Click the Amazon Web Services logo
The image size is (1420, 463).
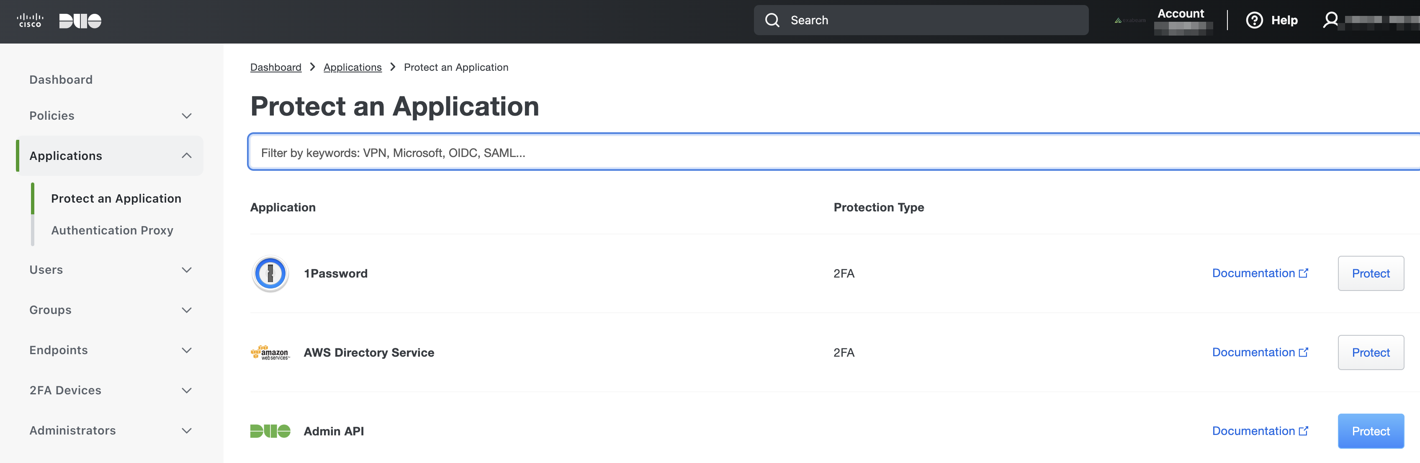(x=270, y=353)
